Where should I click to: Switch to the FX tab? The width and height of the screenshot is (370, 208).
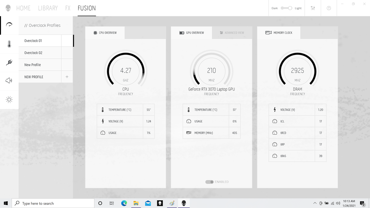point(68,8)
